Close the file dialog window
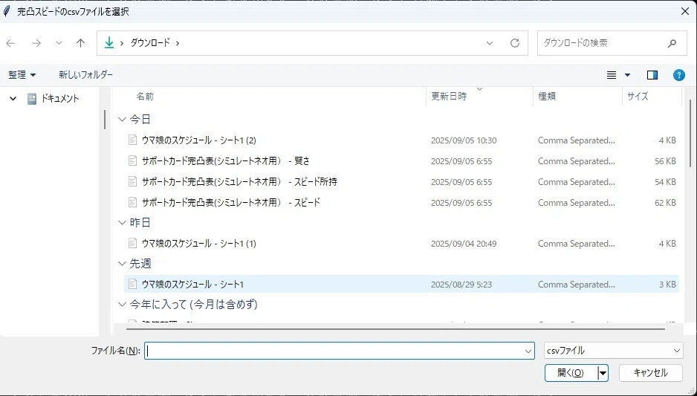This screenshot has width=697, height=396. [x=685, y=12]
